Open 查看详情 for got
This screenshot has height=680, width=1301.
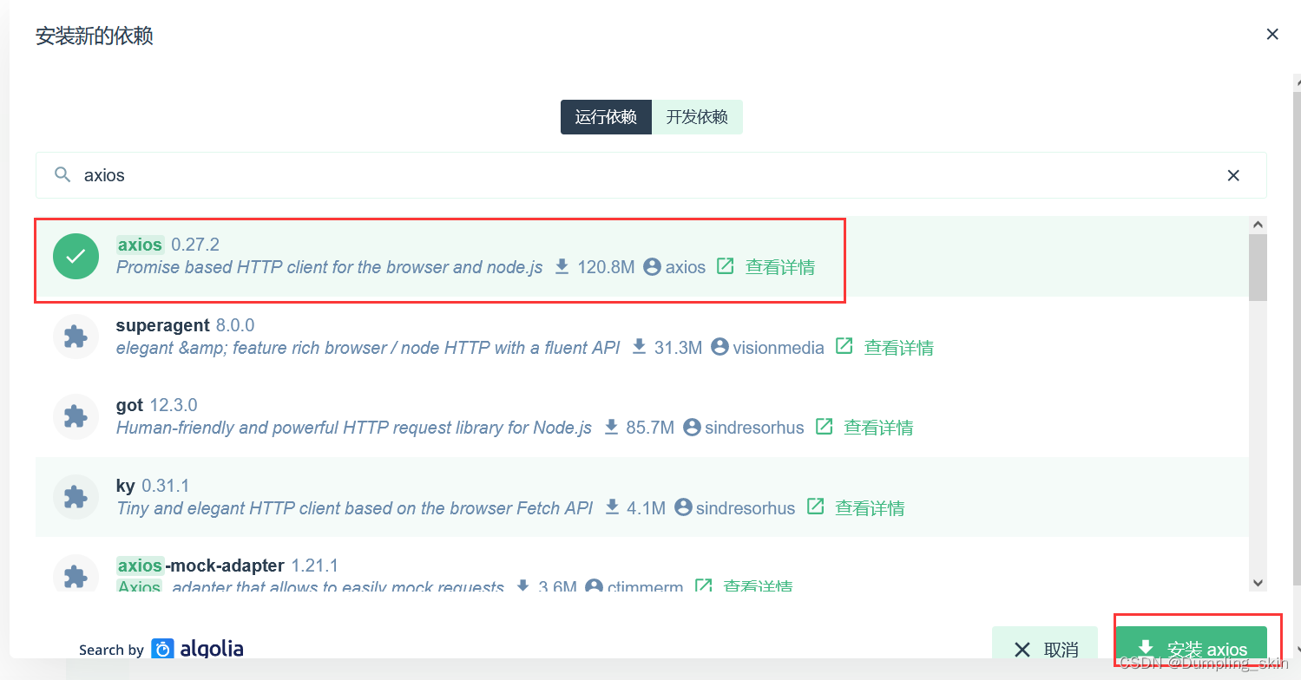click(878, 428)
